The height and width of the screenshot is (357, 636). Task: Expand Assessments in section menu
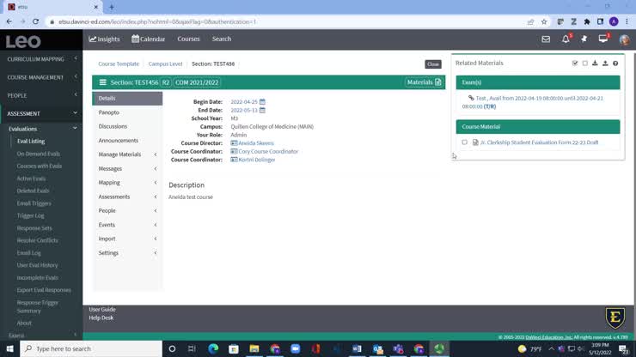coord(127,197)
